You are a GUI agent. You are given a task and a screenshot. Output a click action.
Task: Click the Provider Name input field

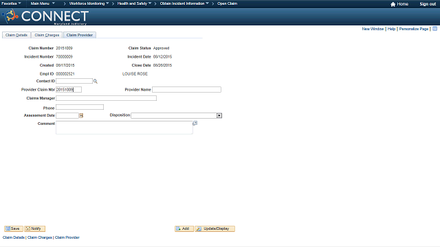click(x=186, y=90)
